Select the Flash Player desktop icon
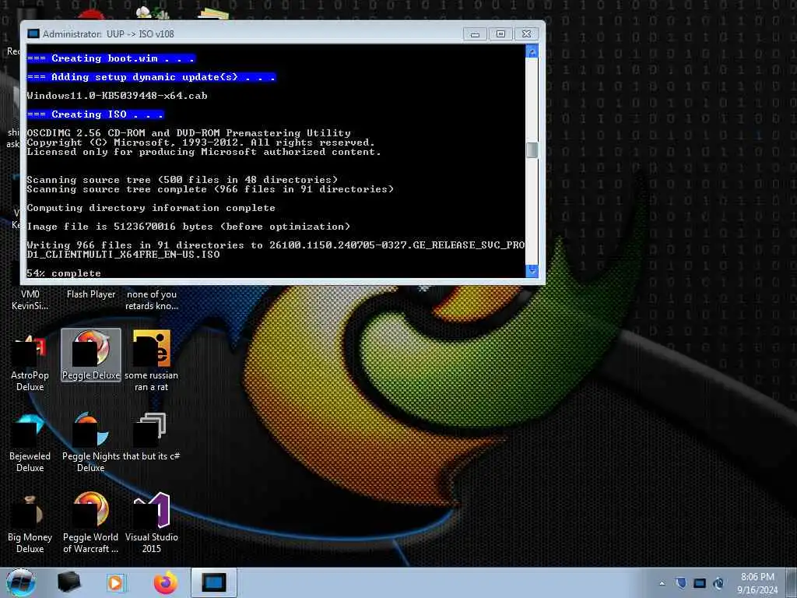This screenshot has width=797, height=598. [91, 294]
